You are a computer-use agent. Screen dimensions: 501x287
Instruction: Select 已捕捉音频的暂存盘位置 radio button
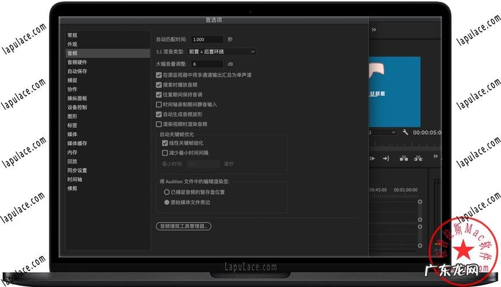pos(167,192)
